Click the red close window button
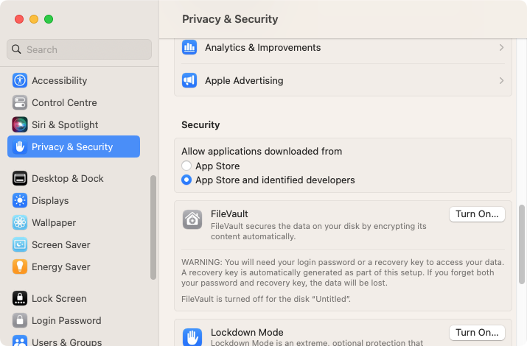The height and width of the screenshot is (346, 527). [19, 19]
